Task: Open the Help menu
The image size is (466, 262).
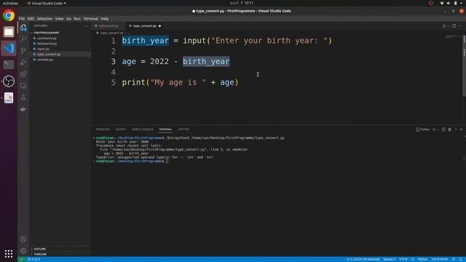Action: 105,19
